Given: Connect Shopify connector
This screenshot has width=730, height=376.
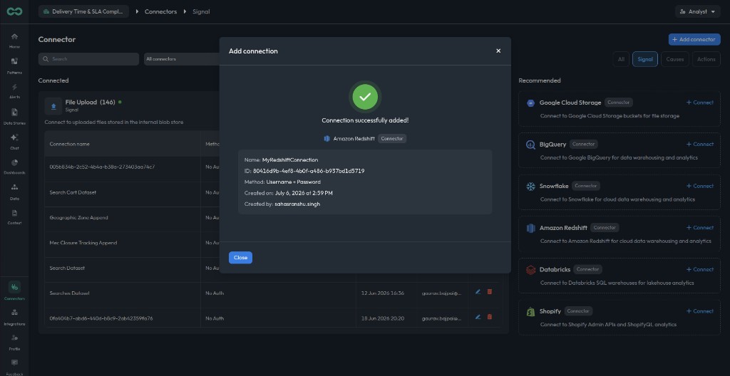Looking at the screenshot, I should 700,311.
